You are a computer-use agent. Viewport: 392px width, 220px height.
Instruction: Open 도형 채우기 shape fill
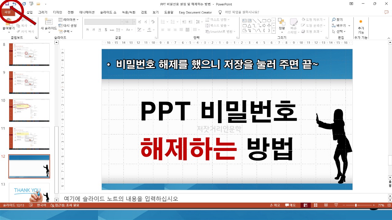[x=313, y=20]
